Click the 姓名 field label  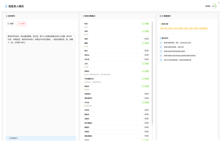coord(86,24)
